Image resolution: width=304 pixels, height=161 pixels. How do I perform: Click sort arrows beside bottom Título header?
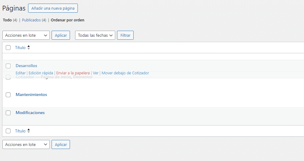click(29, 131)
